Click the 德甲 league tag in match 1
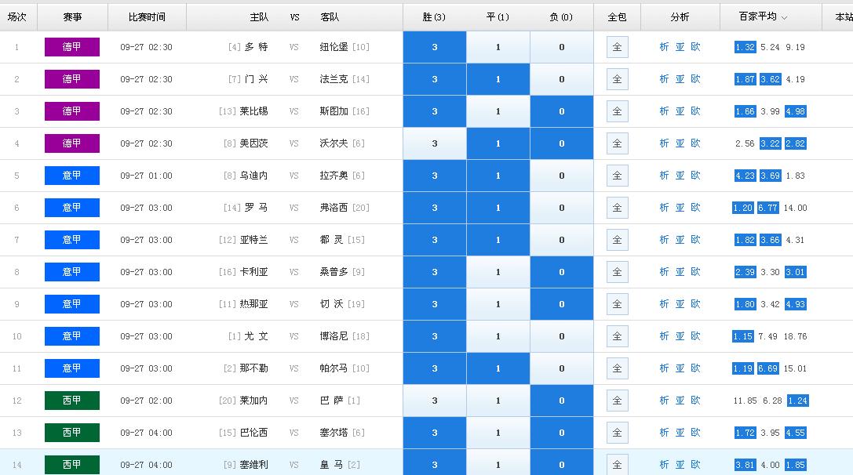The image size is (853, 475). 72,47
